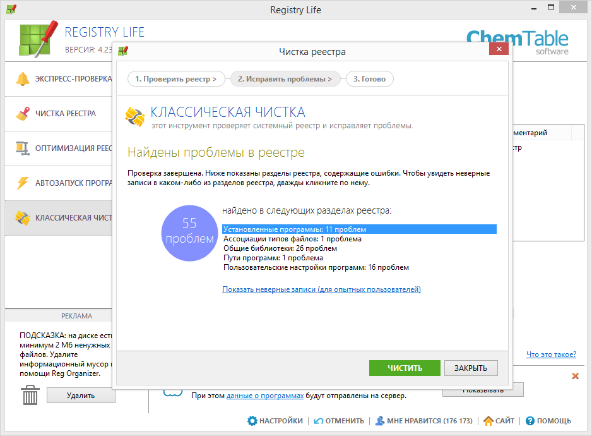
Task: Close the Чистка реестра dialog with red X
Action: [499, 49]
